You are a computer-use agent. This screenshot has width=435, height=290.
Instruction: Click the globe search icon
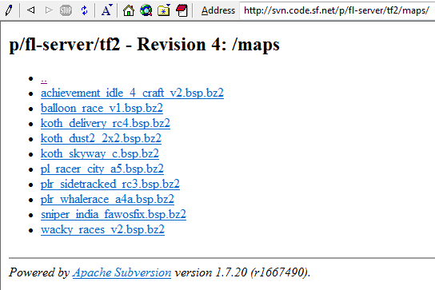[x=146, y=10]
